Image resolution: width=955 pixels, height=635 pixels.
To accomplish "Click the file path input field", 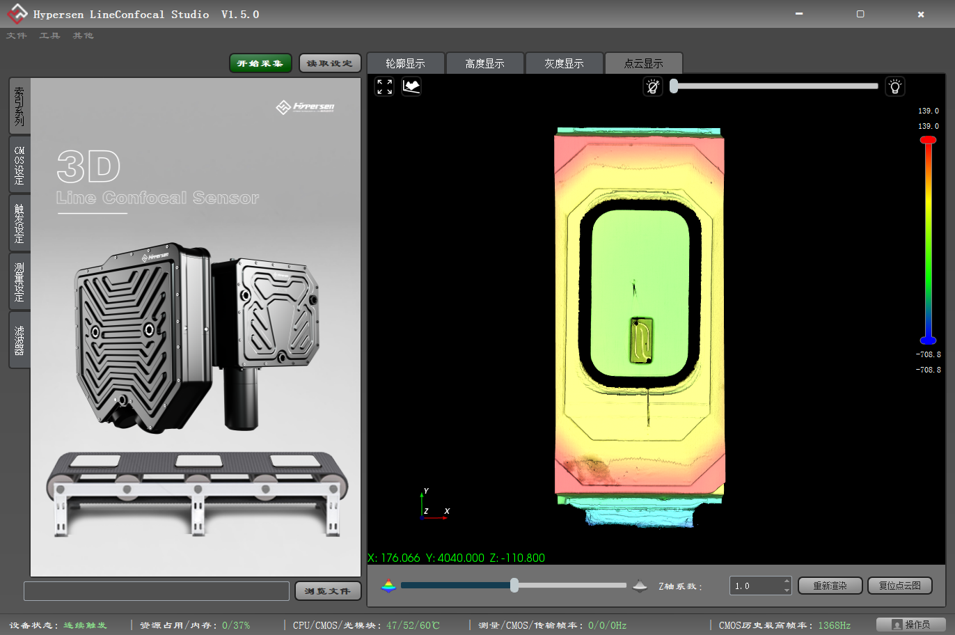I will (157, 591).
